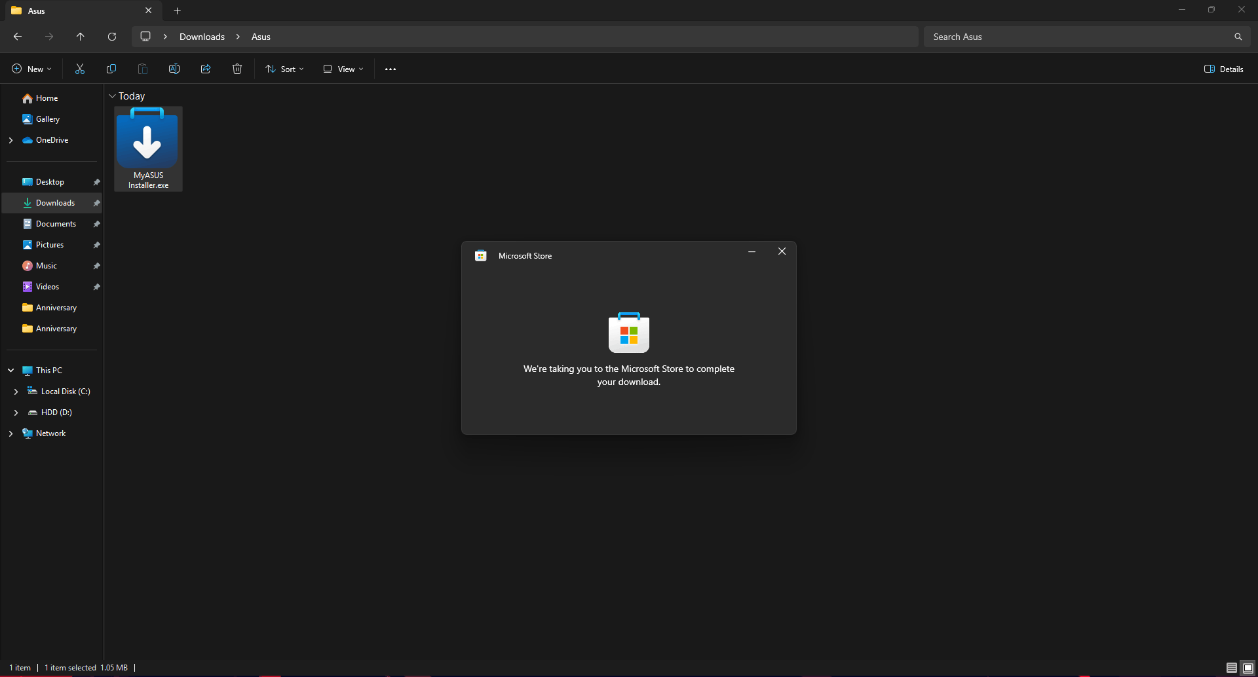
Task: Collapse This PC tree node
Action: (x=10, y=371)
